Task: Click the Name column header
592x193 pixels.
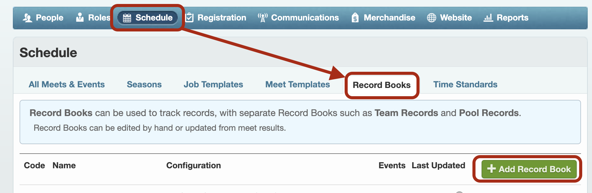Action: pyautogui.click(x=64, y=166)
